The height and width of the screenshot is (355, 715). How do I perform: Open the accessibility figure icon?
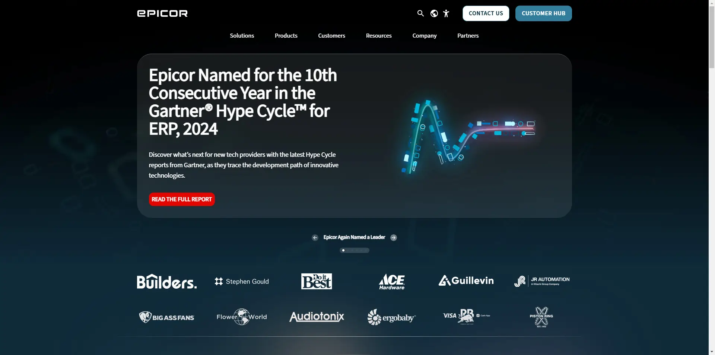pos(446,13)
